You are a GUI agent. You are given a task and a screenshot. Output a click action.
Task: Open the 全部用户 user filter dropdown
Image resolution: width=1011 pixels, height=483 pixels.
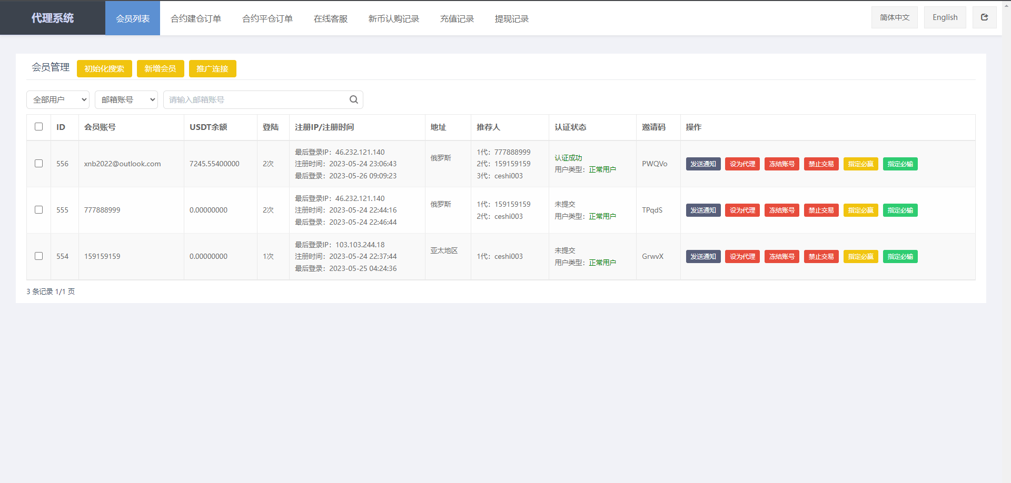[x=58, y=99]
